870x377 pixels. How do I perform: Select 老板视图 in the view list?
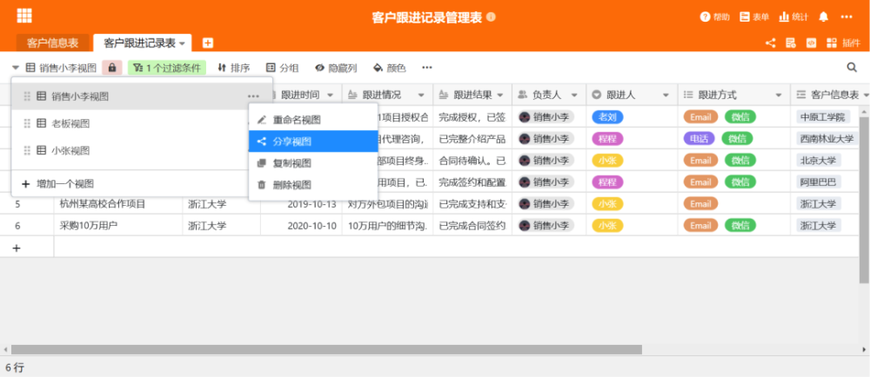[70, 123]
